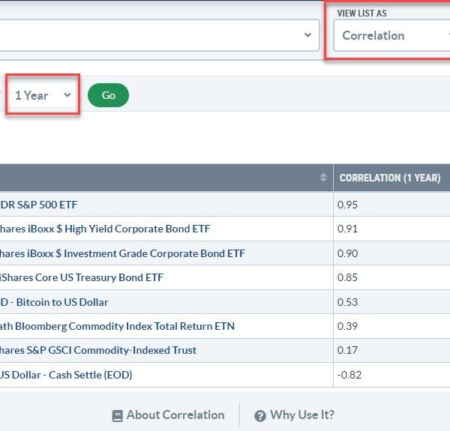Open iBoxx $ Investment Grade Corporate Bond ETF
This screenshot has width=450, height=431.
(x=122, y=253)
